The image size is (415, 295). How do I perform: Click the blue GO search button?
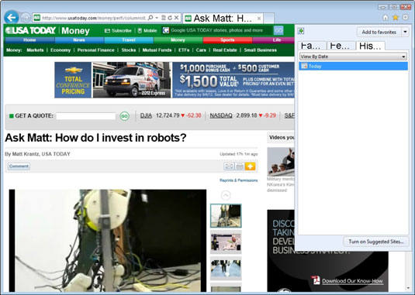point(278,30)
